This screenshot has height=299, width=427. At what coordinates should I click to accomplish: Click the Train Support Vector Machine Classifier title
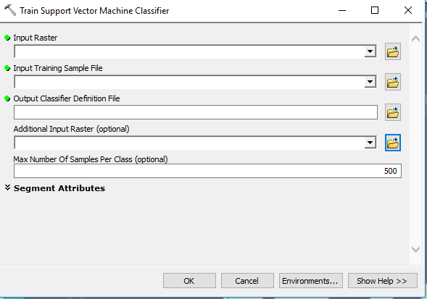click(x=94, y=11)
